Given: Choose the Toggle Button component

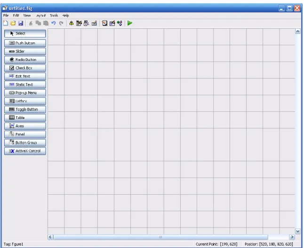Looking at the screenshot, I should [x=25, y=109].
